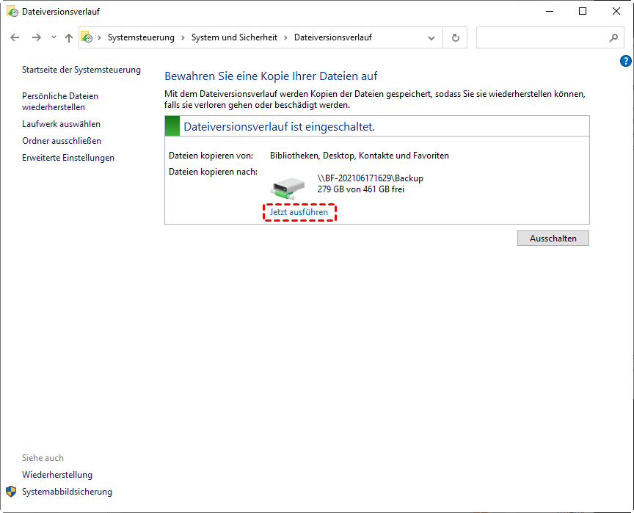The image size is (634, 513).
Task: Click the title bar File History icon
Action: (12, 11)
